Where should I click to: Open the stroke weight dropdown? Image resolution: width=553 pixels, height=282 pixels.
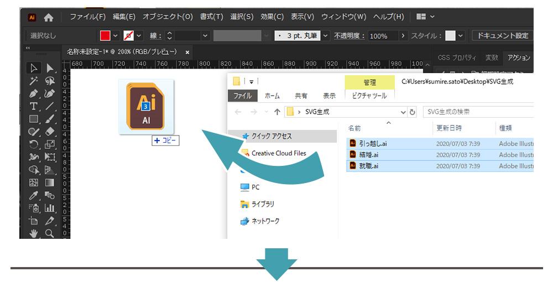[206, 35]
